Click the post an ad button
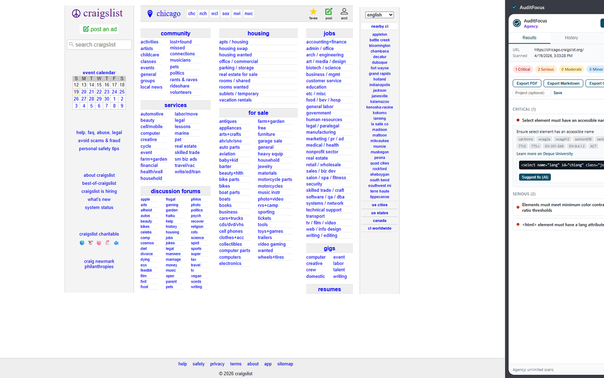 100,29
